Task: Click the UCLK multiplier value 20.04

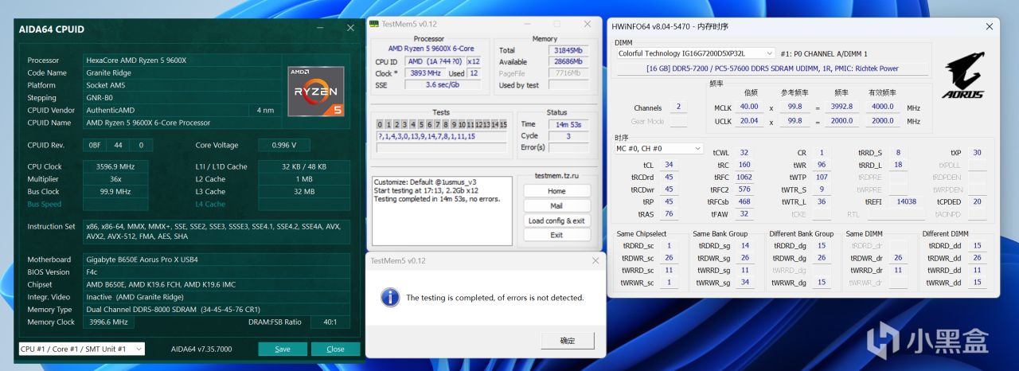Action: pyautogui.click(x=748, y=121)
